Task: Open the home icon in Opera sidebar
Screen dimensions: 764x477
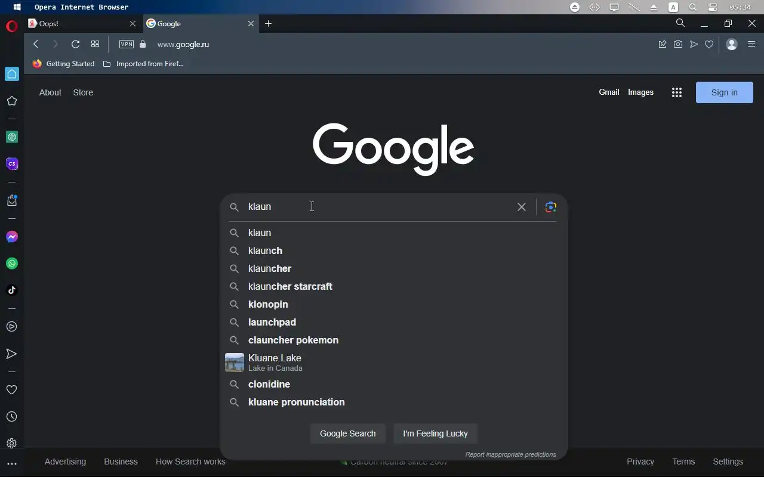Action: click(x=12, y=74)
